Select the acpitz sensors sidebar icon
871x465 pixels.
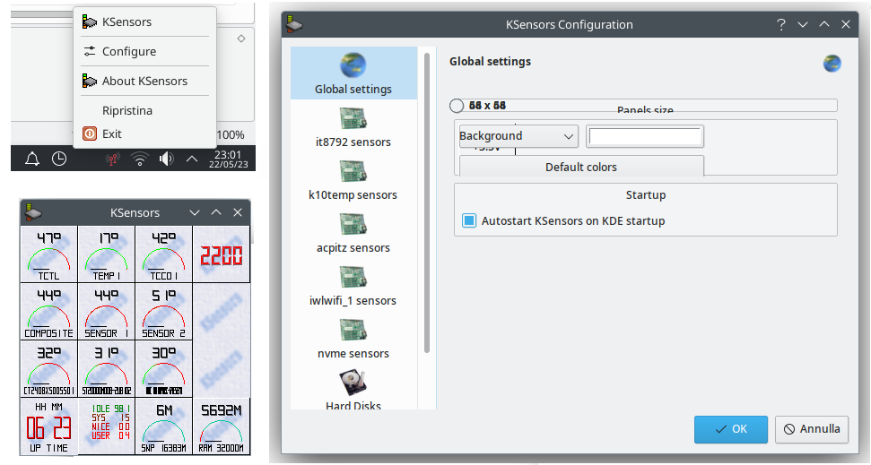point(353,225)
